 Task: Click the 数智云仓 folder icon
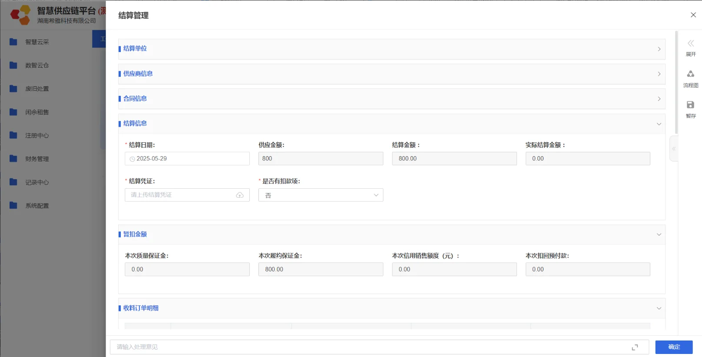tap(13, 65)
